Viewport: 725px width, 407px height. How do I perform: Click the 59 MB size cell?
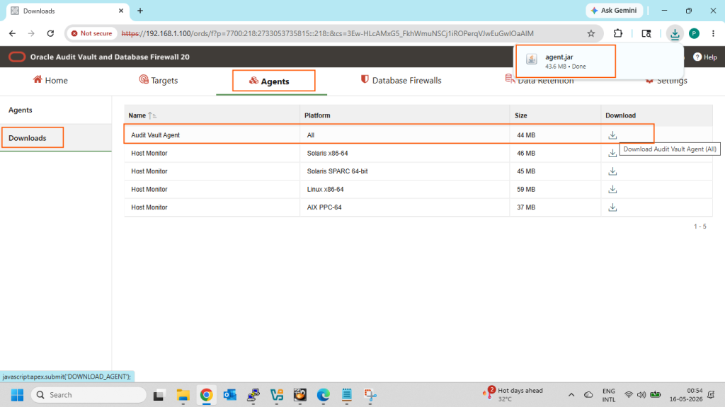pos(526,189)
